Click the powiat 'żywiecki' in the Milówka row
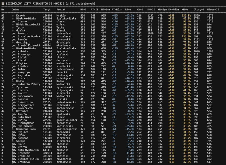Viewport: 226px width, 165px height. point(62,51)
